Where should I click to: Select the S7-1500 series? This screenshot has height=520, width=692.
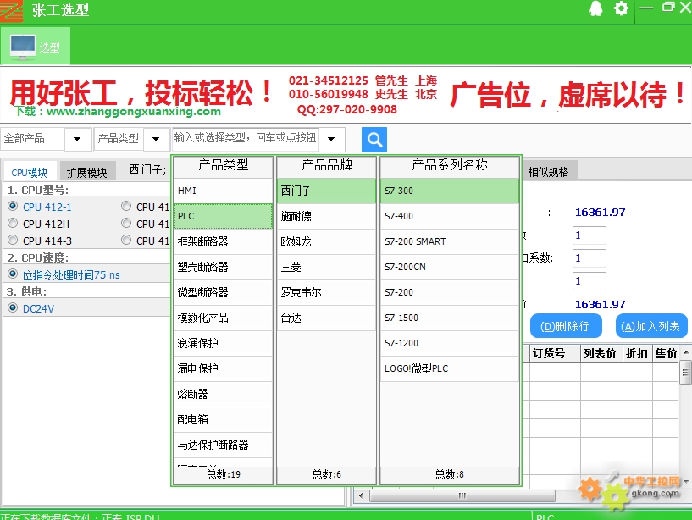(449, 318)
